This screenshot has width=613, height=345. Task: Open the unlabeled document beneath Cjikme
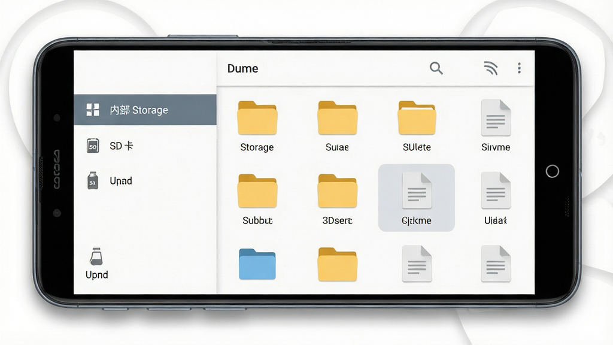417,264
